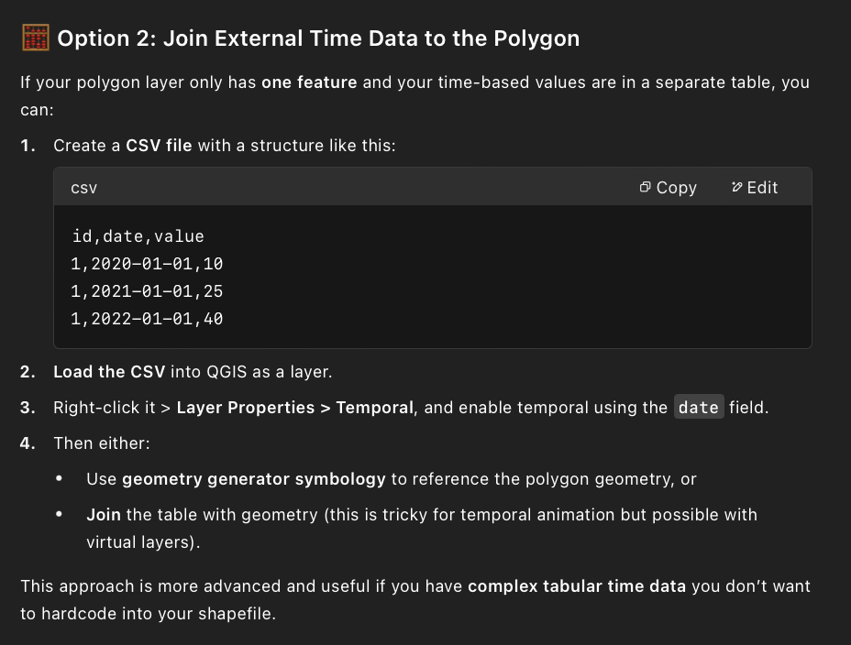The image size is (851, 645).
Task: Edit the csv code block
Action: (x=755, y=188)
